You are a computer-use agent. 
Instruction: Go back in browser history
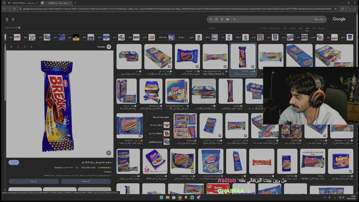click(4, 9)
